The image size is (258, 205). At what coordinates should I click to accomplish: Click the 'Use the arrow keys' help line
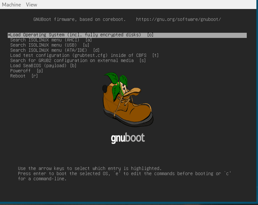(x=90, y=168)
